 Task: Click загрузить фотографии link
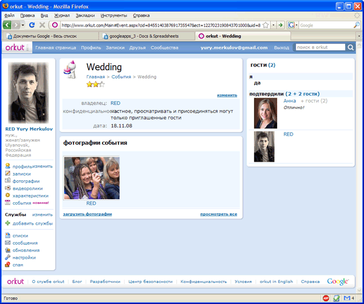[x=87, y=214]
